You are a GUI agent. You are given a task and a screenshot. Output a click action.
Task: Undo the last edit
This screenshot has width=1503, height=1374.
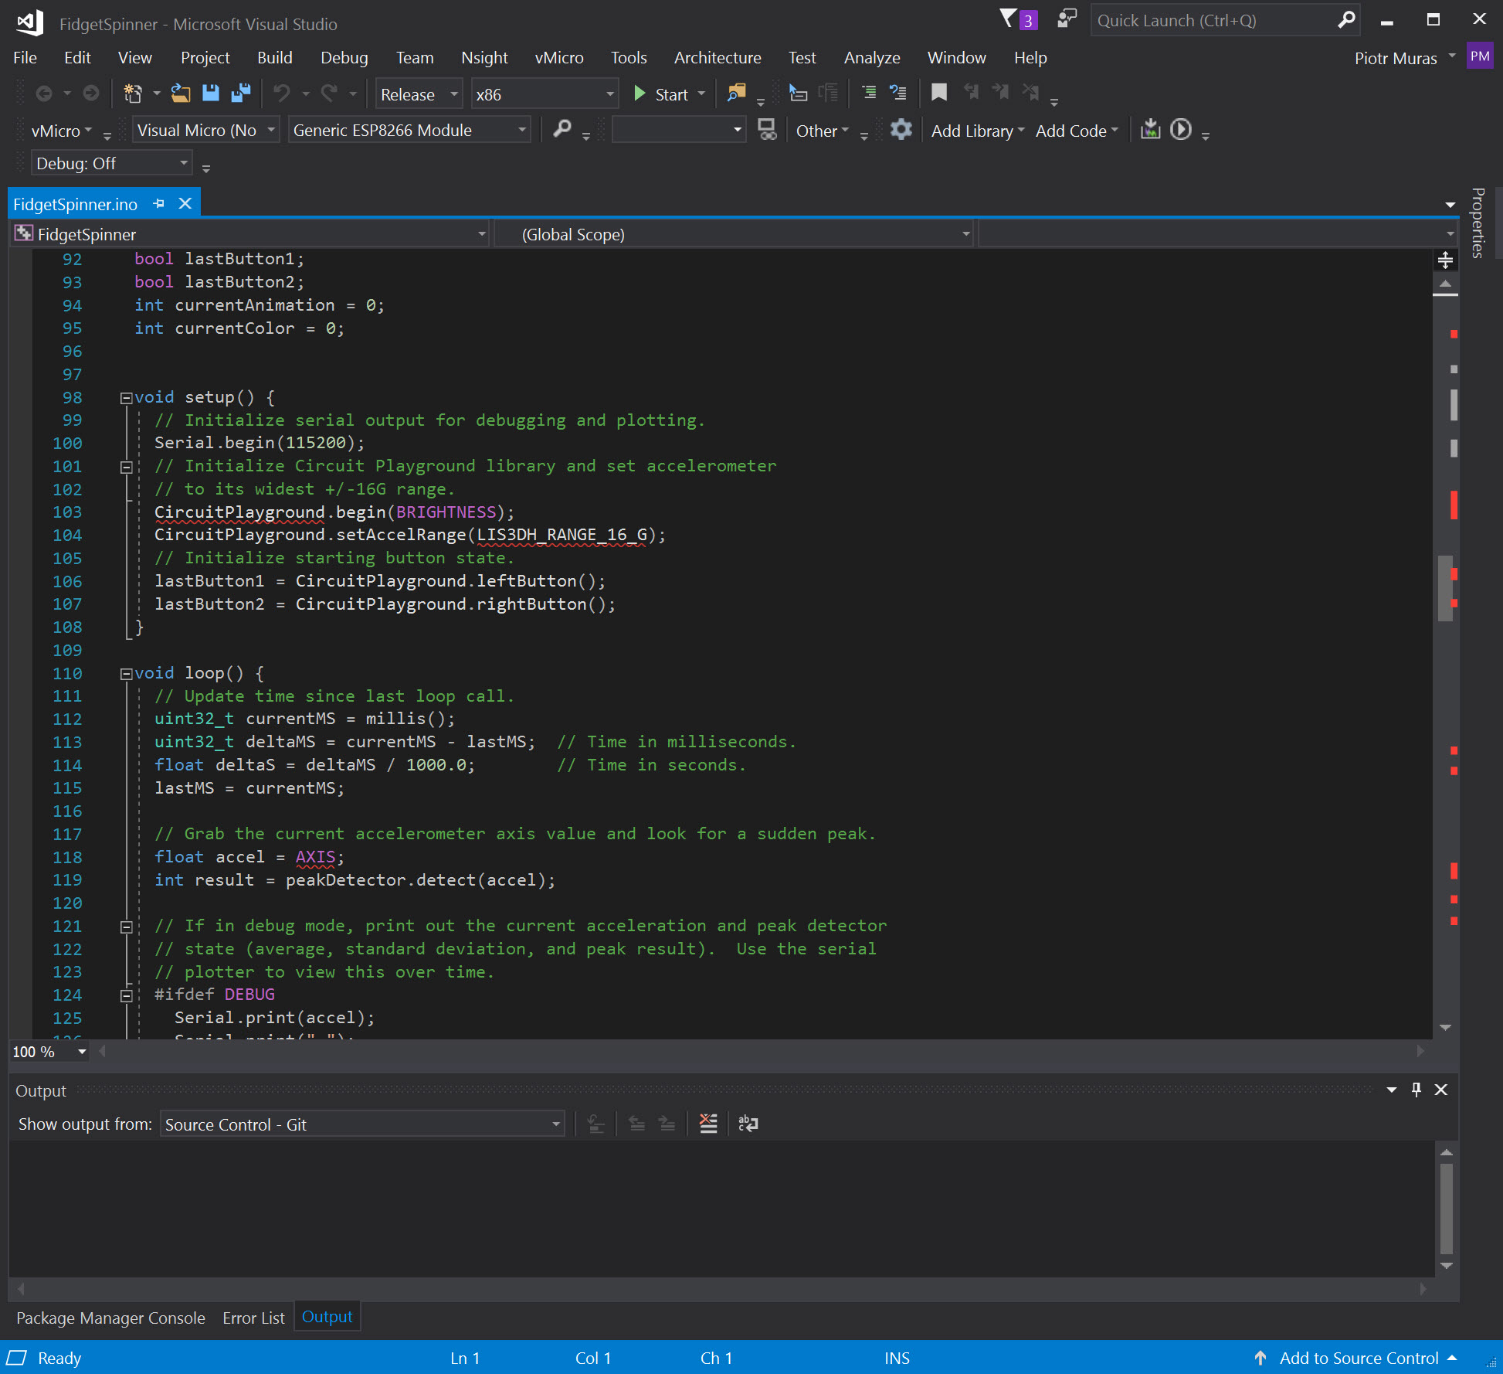283,93
